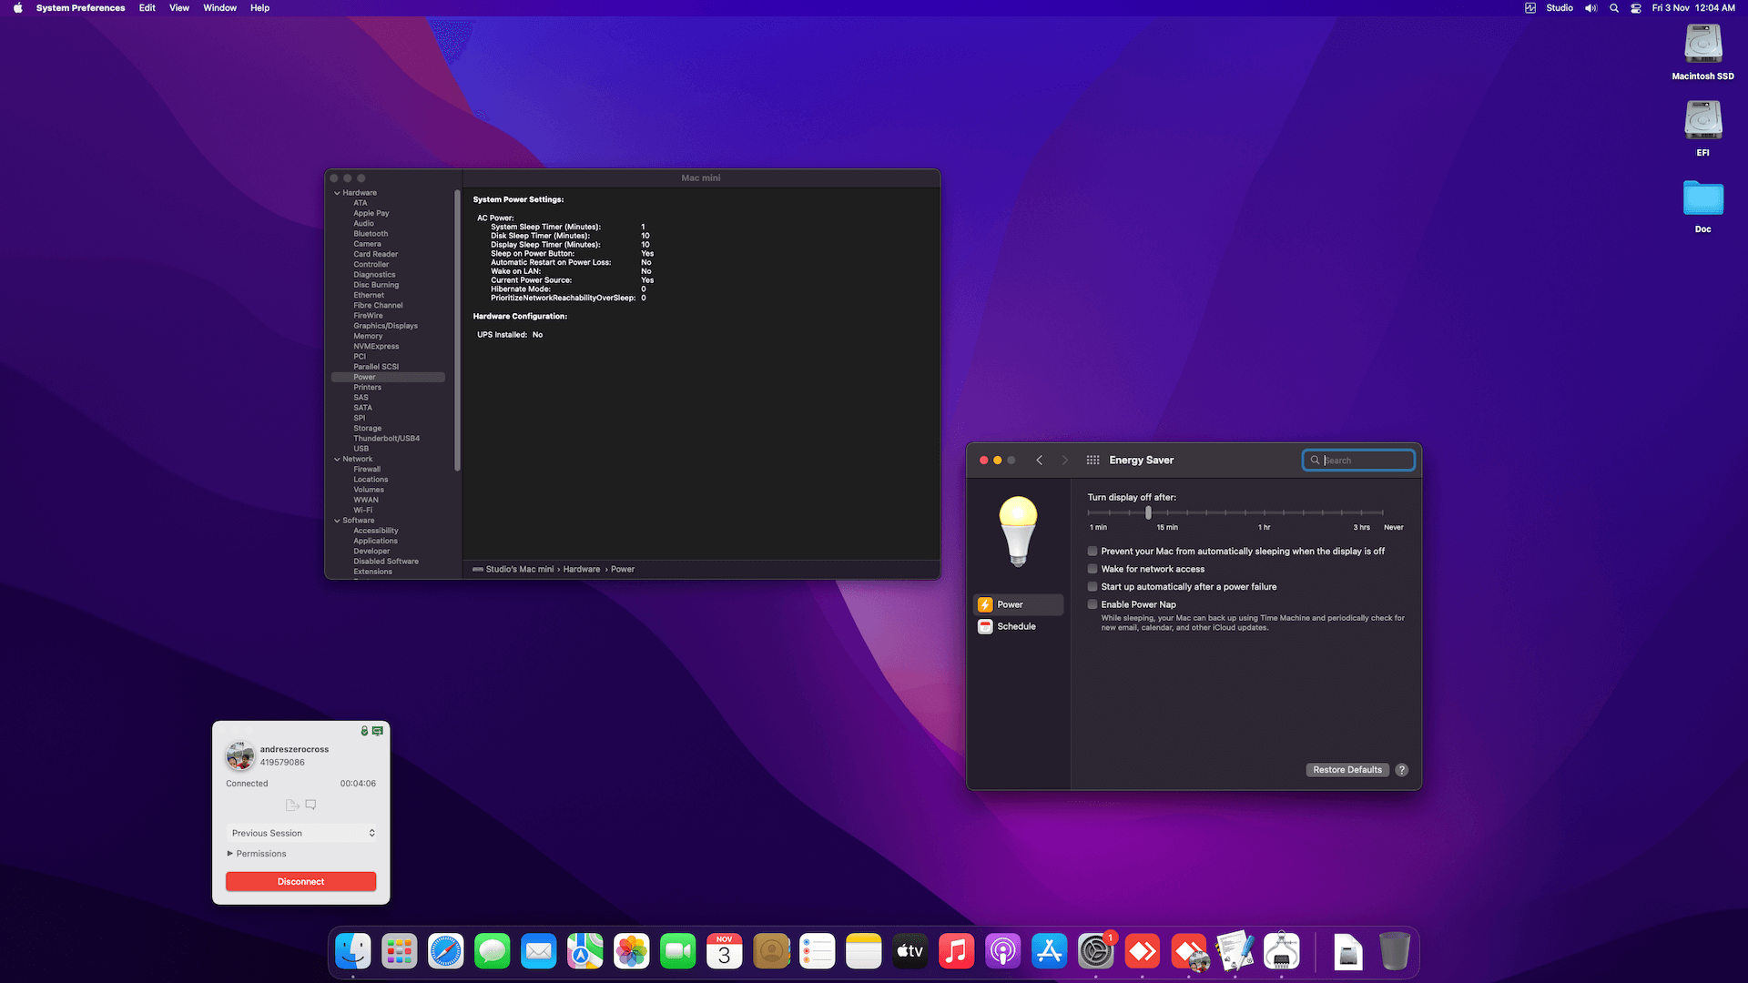This screenshot has height=983, width=1748.
Task: Launch Maps from the Dock
Action: (585, 952)
